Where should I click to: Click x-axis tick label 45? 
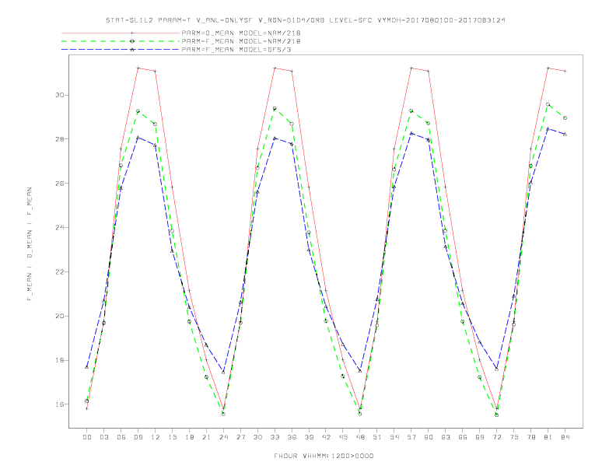[x=343, y=437]
